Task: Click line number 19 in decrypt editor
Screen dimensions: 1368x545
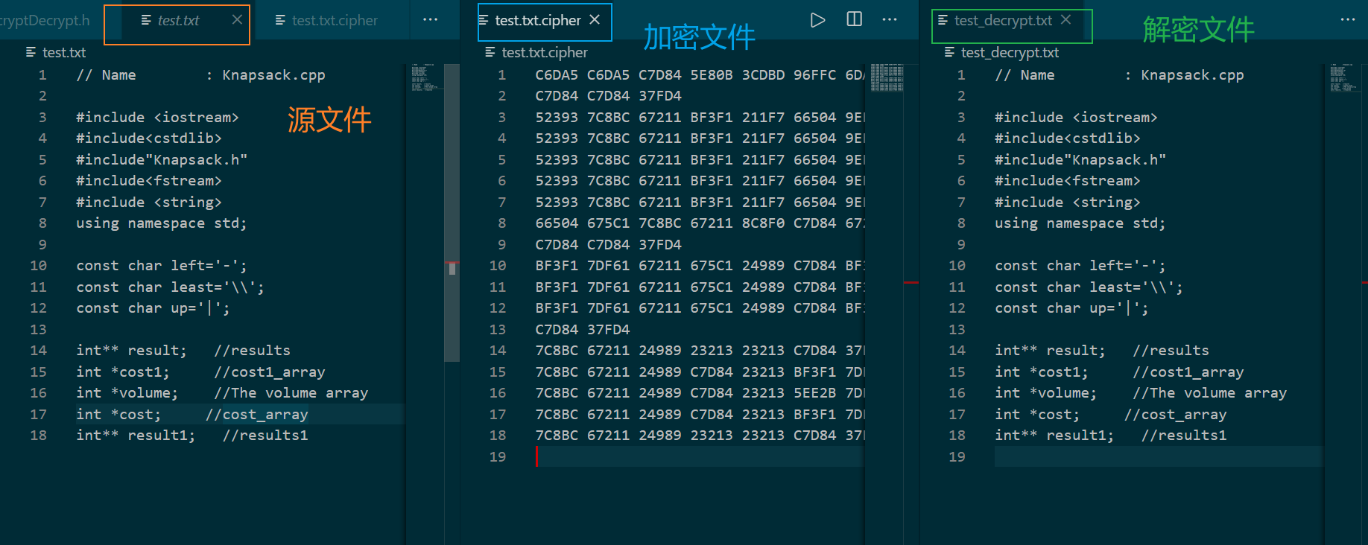Action: pos(957,457)
